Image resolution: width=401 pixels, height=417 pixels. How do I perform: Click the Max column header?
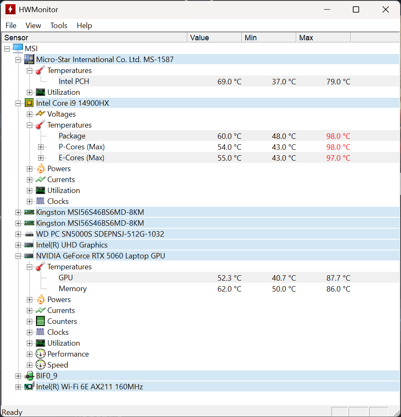click(323, 37)
